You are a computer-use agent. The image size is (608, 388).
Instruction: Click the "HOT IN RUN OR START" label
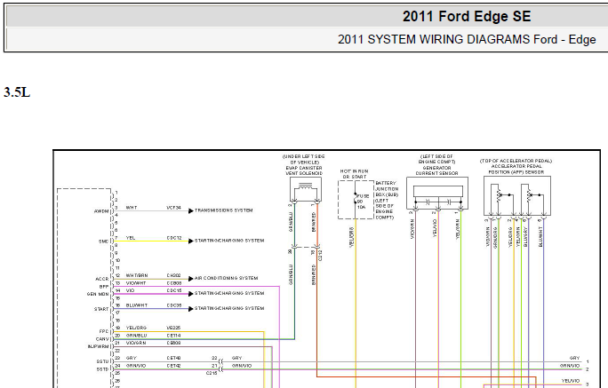pyautogui.click(x=354, y=174)
